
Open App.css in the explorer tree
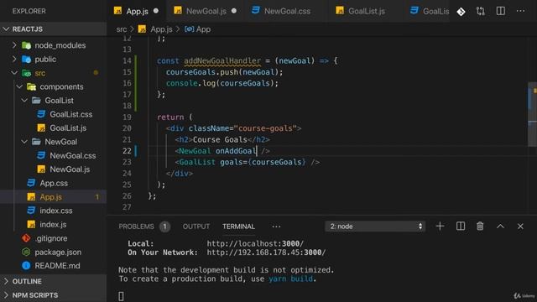[x=53, y=183]
